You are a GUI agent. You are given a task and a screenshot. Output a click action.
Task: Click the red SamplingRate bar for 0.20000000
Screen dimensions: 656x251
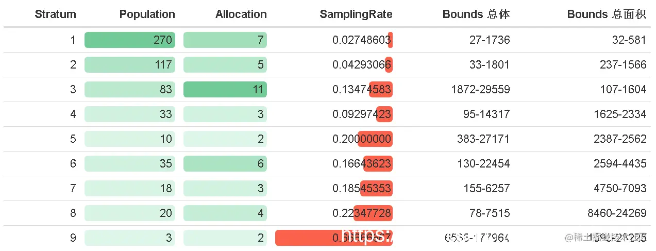[375, 139]
